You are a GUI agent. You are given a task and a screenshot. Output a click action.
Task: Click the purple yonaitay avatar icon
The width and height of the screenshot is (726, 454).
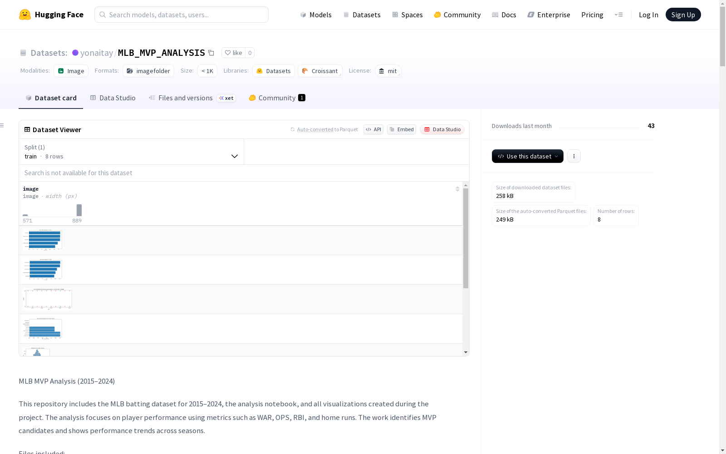coord(75,53)
